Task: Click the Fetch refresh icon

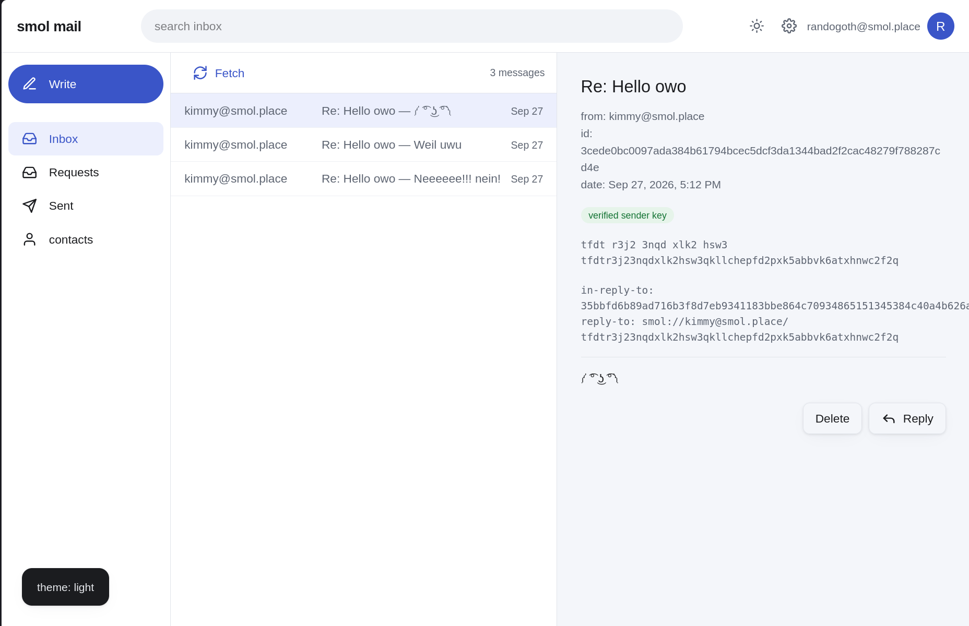Action: 200,73
